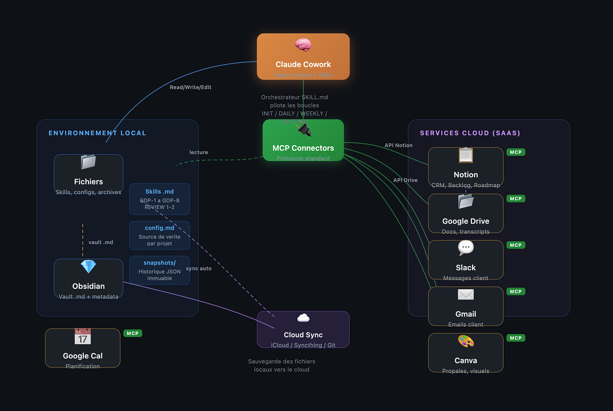
Task: Click the "Propales, visuels" subtitle
Action: click(466, 371)
